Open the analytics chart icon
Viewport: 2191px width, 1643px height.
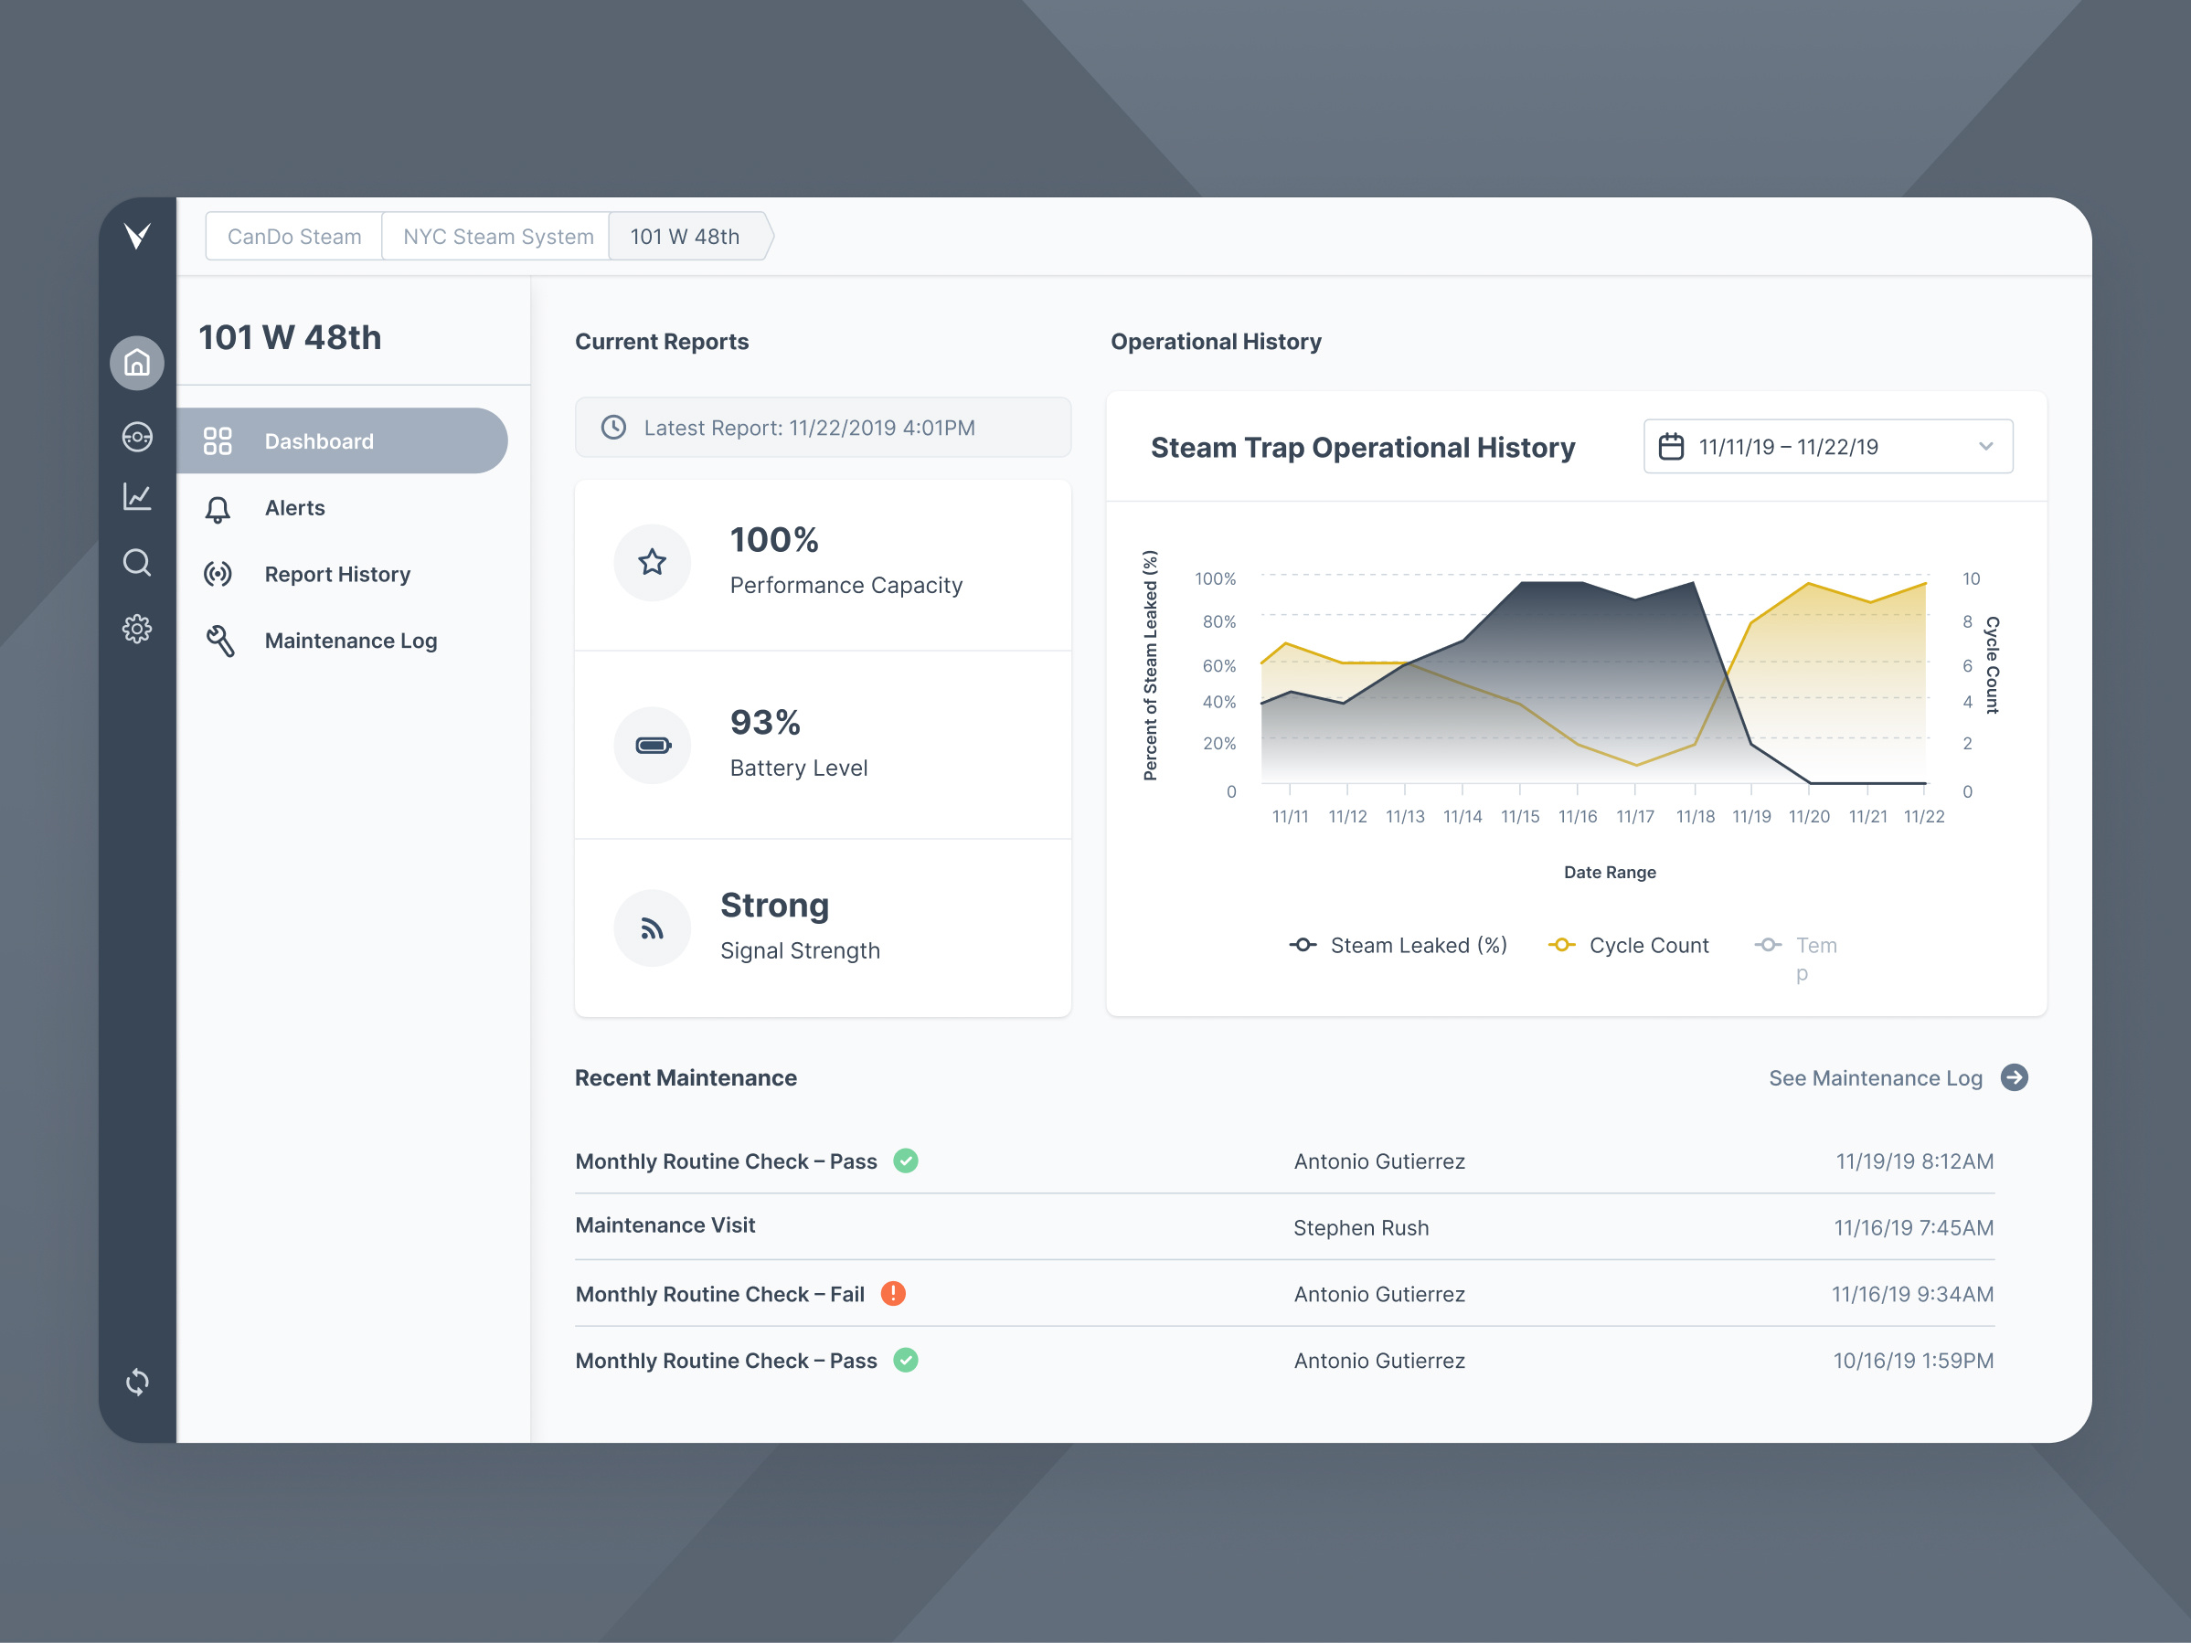[137, 496]
